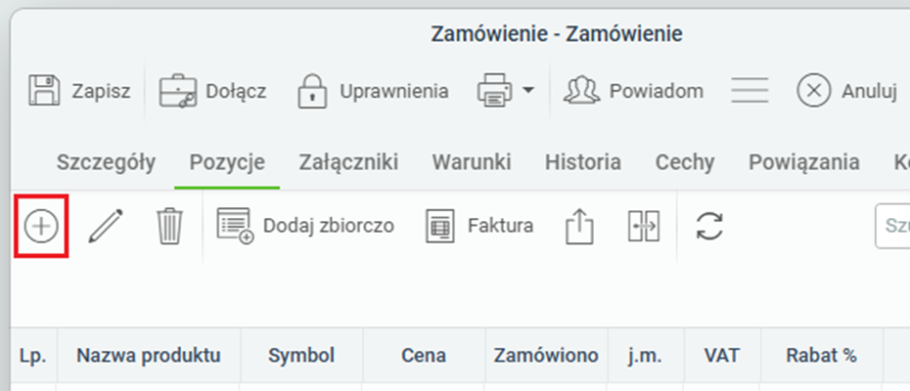Click the trash bin delete icon
Viewport: 910px width, 391px height.
(x=169, y=226)
